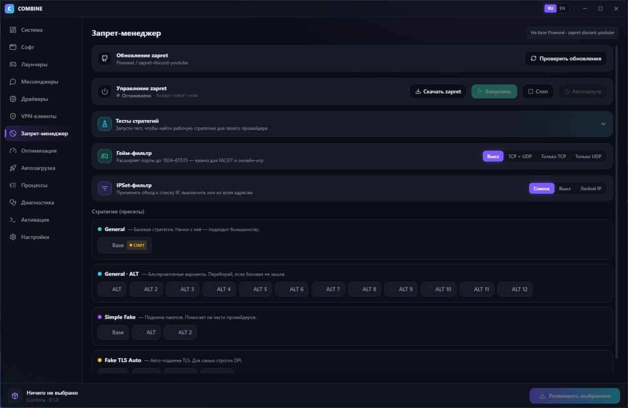Click 'Fake TLS Auto' preset group title

(123, 360)
